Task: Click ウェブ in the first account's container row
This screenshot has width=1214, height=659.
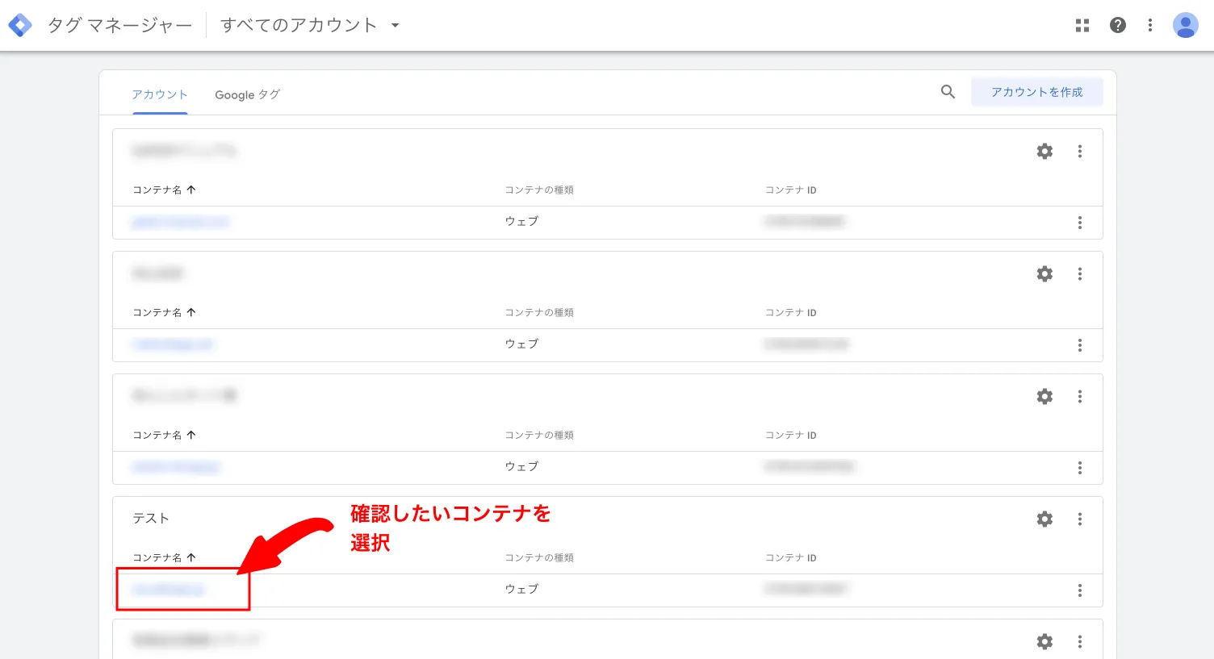Action: (521, 221)
